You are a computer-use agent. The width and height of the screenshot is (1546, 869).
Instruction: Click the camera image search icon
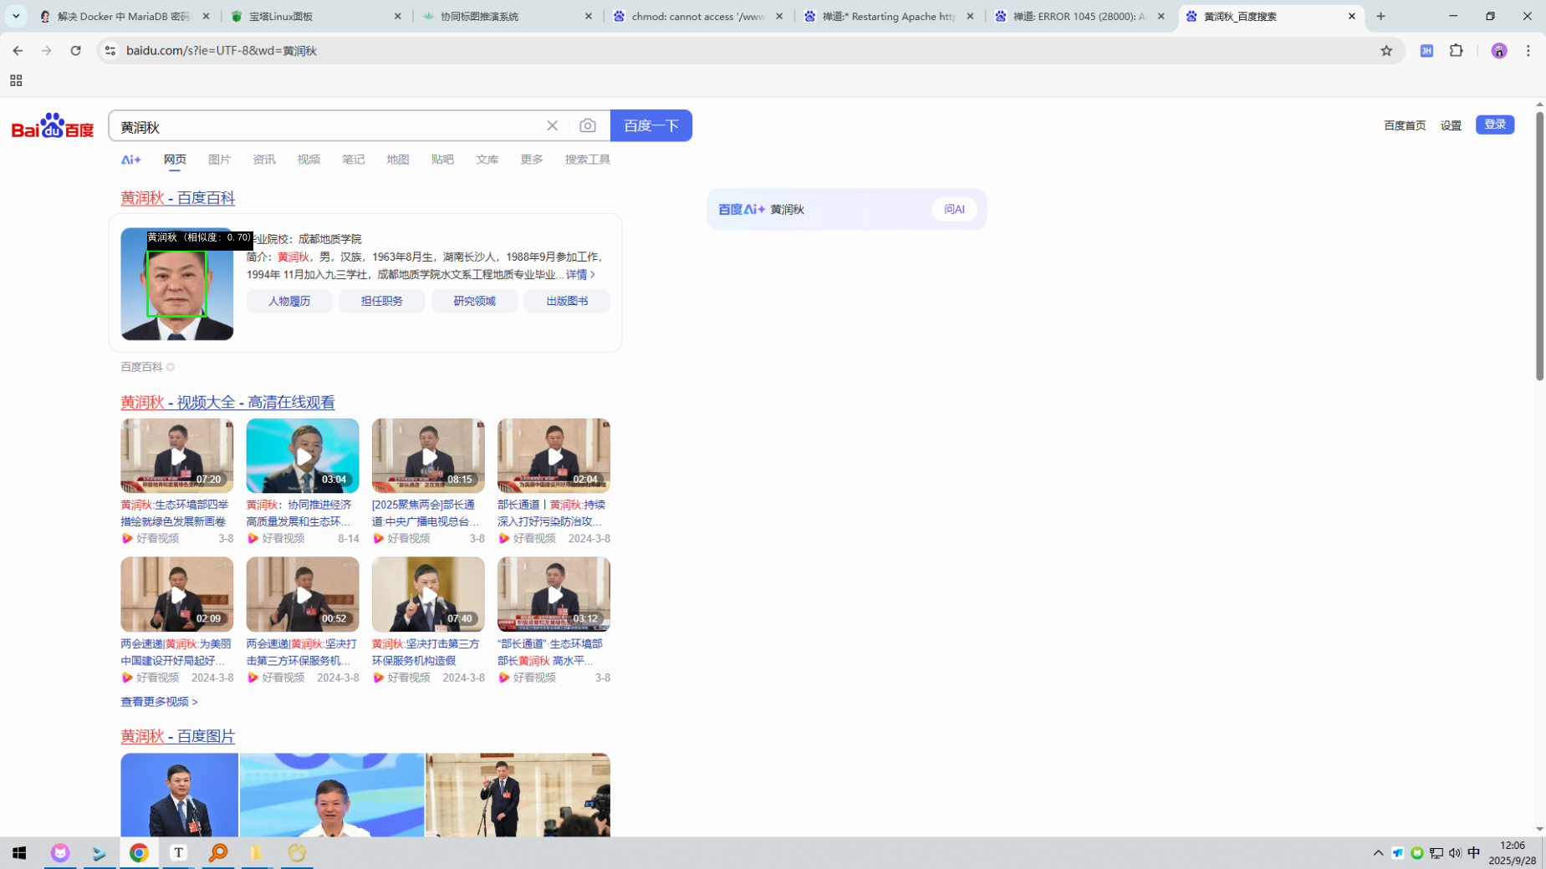[588, 125]
